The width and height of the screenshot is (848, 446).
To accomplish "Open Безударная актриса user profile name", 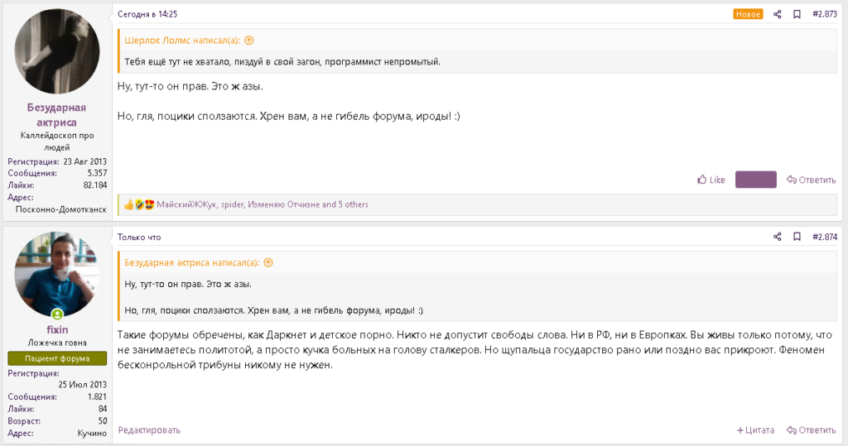I will click(57, 115).
